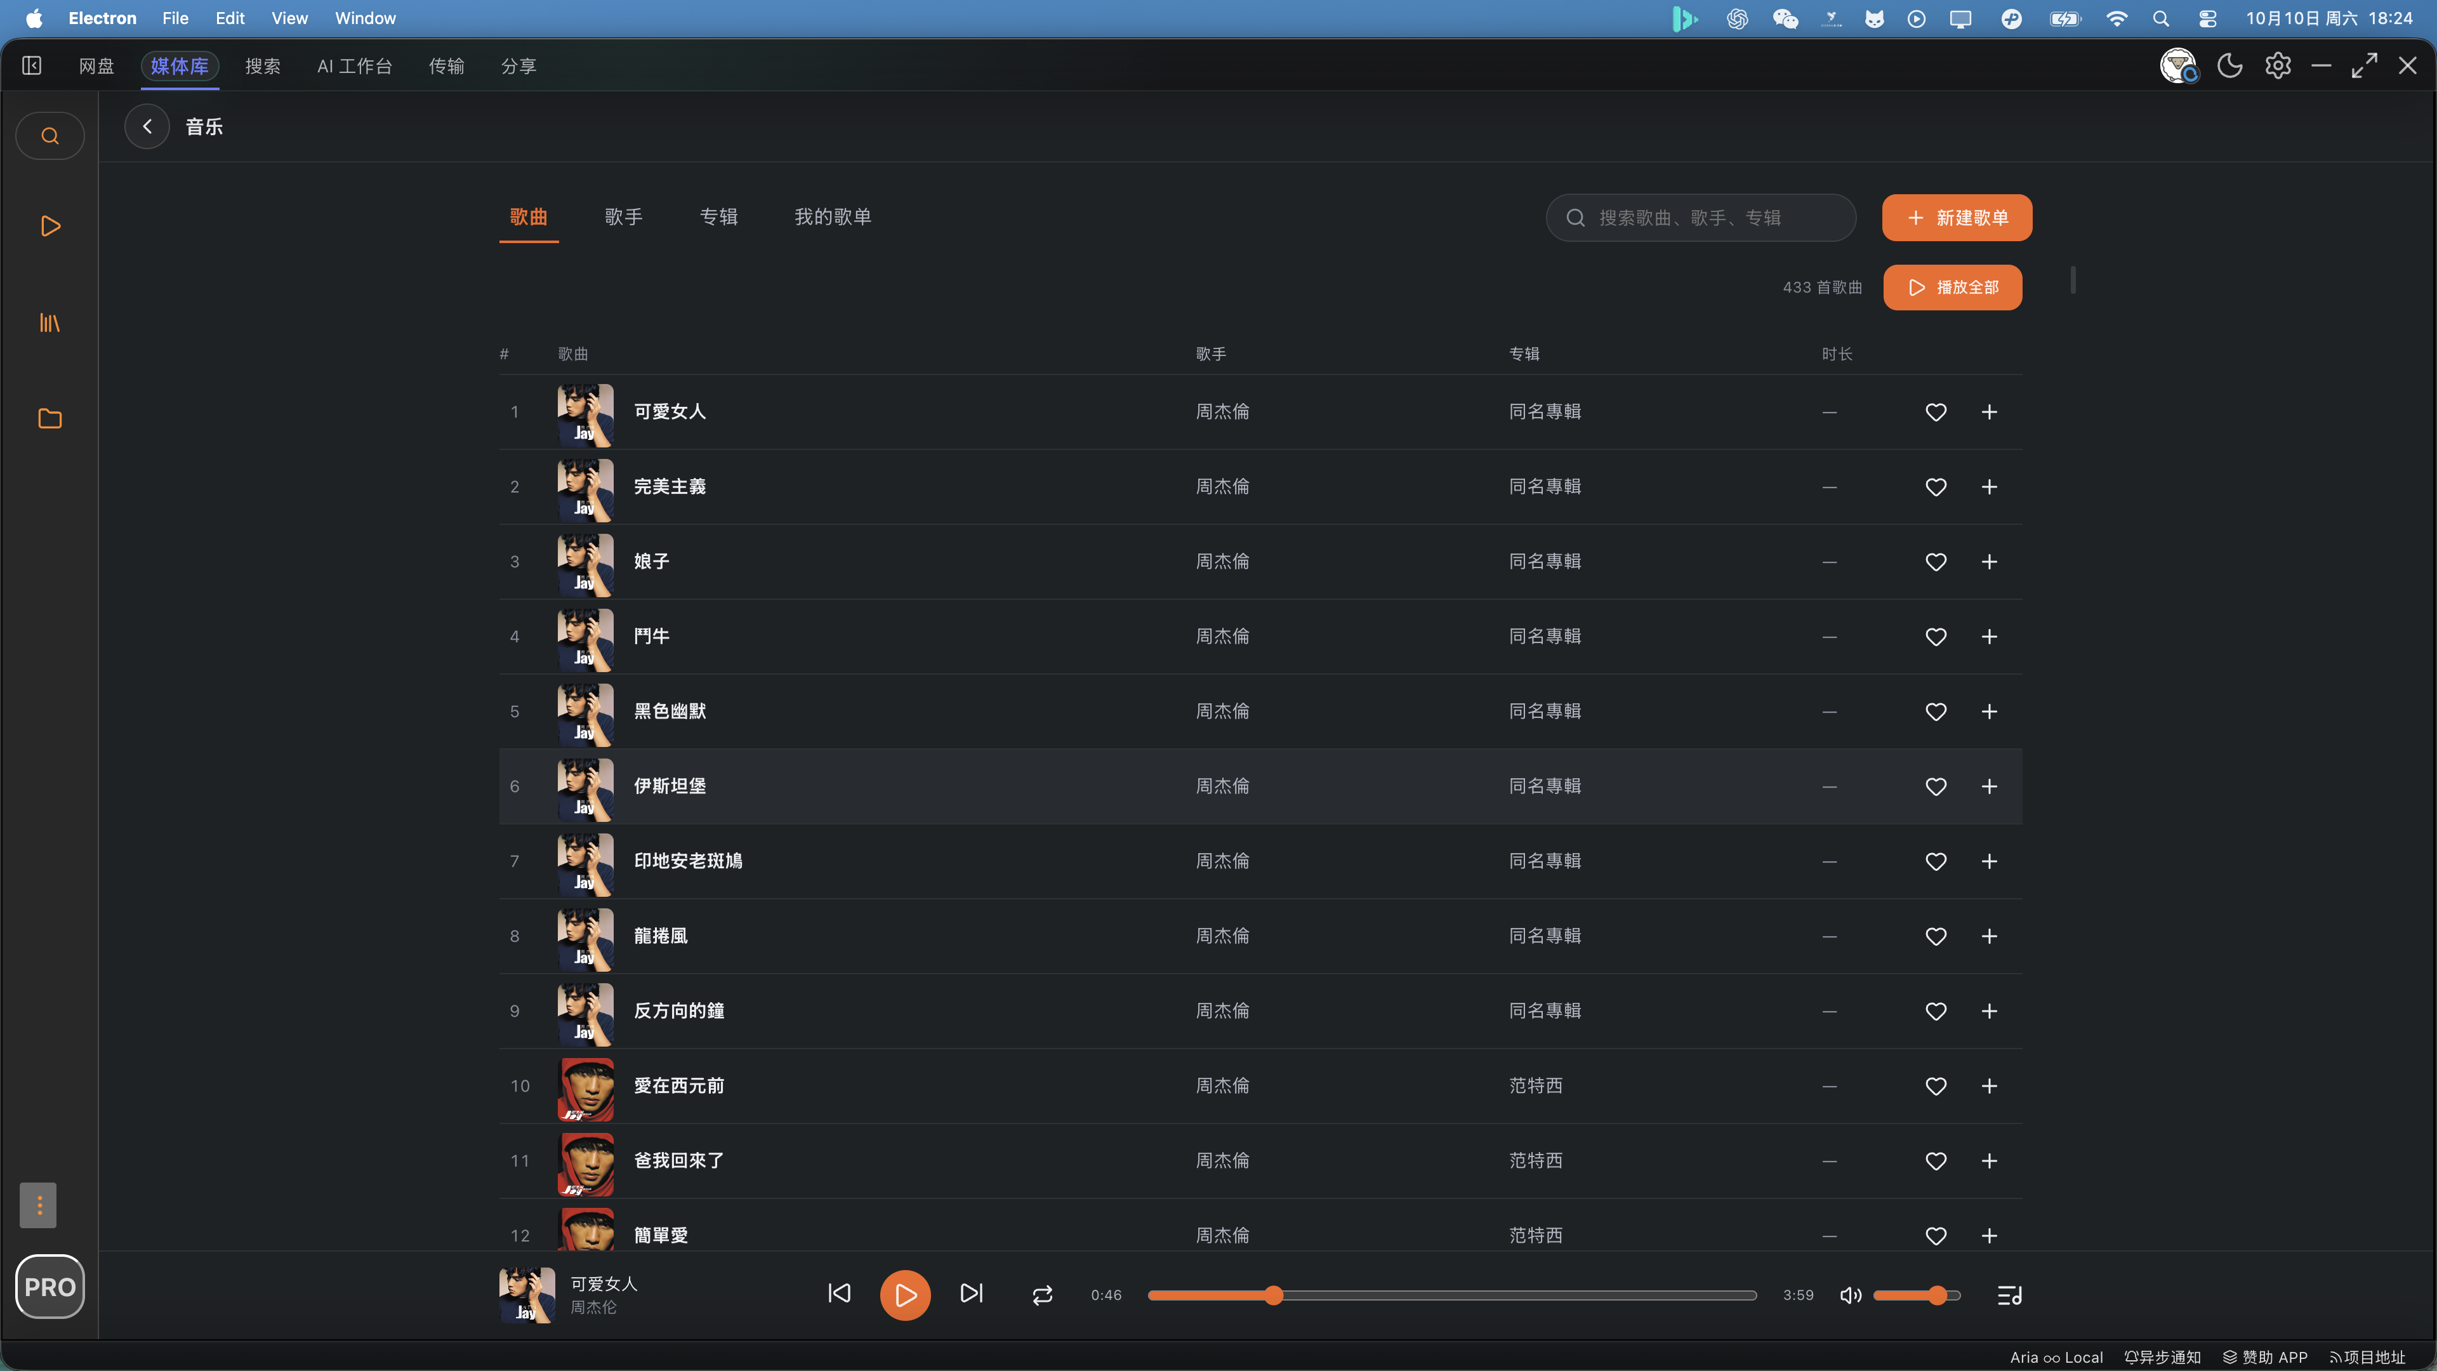Go back from the 音乐 page
Screen dimensions: 2437x1371
click(x=148, y=127)
